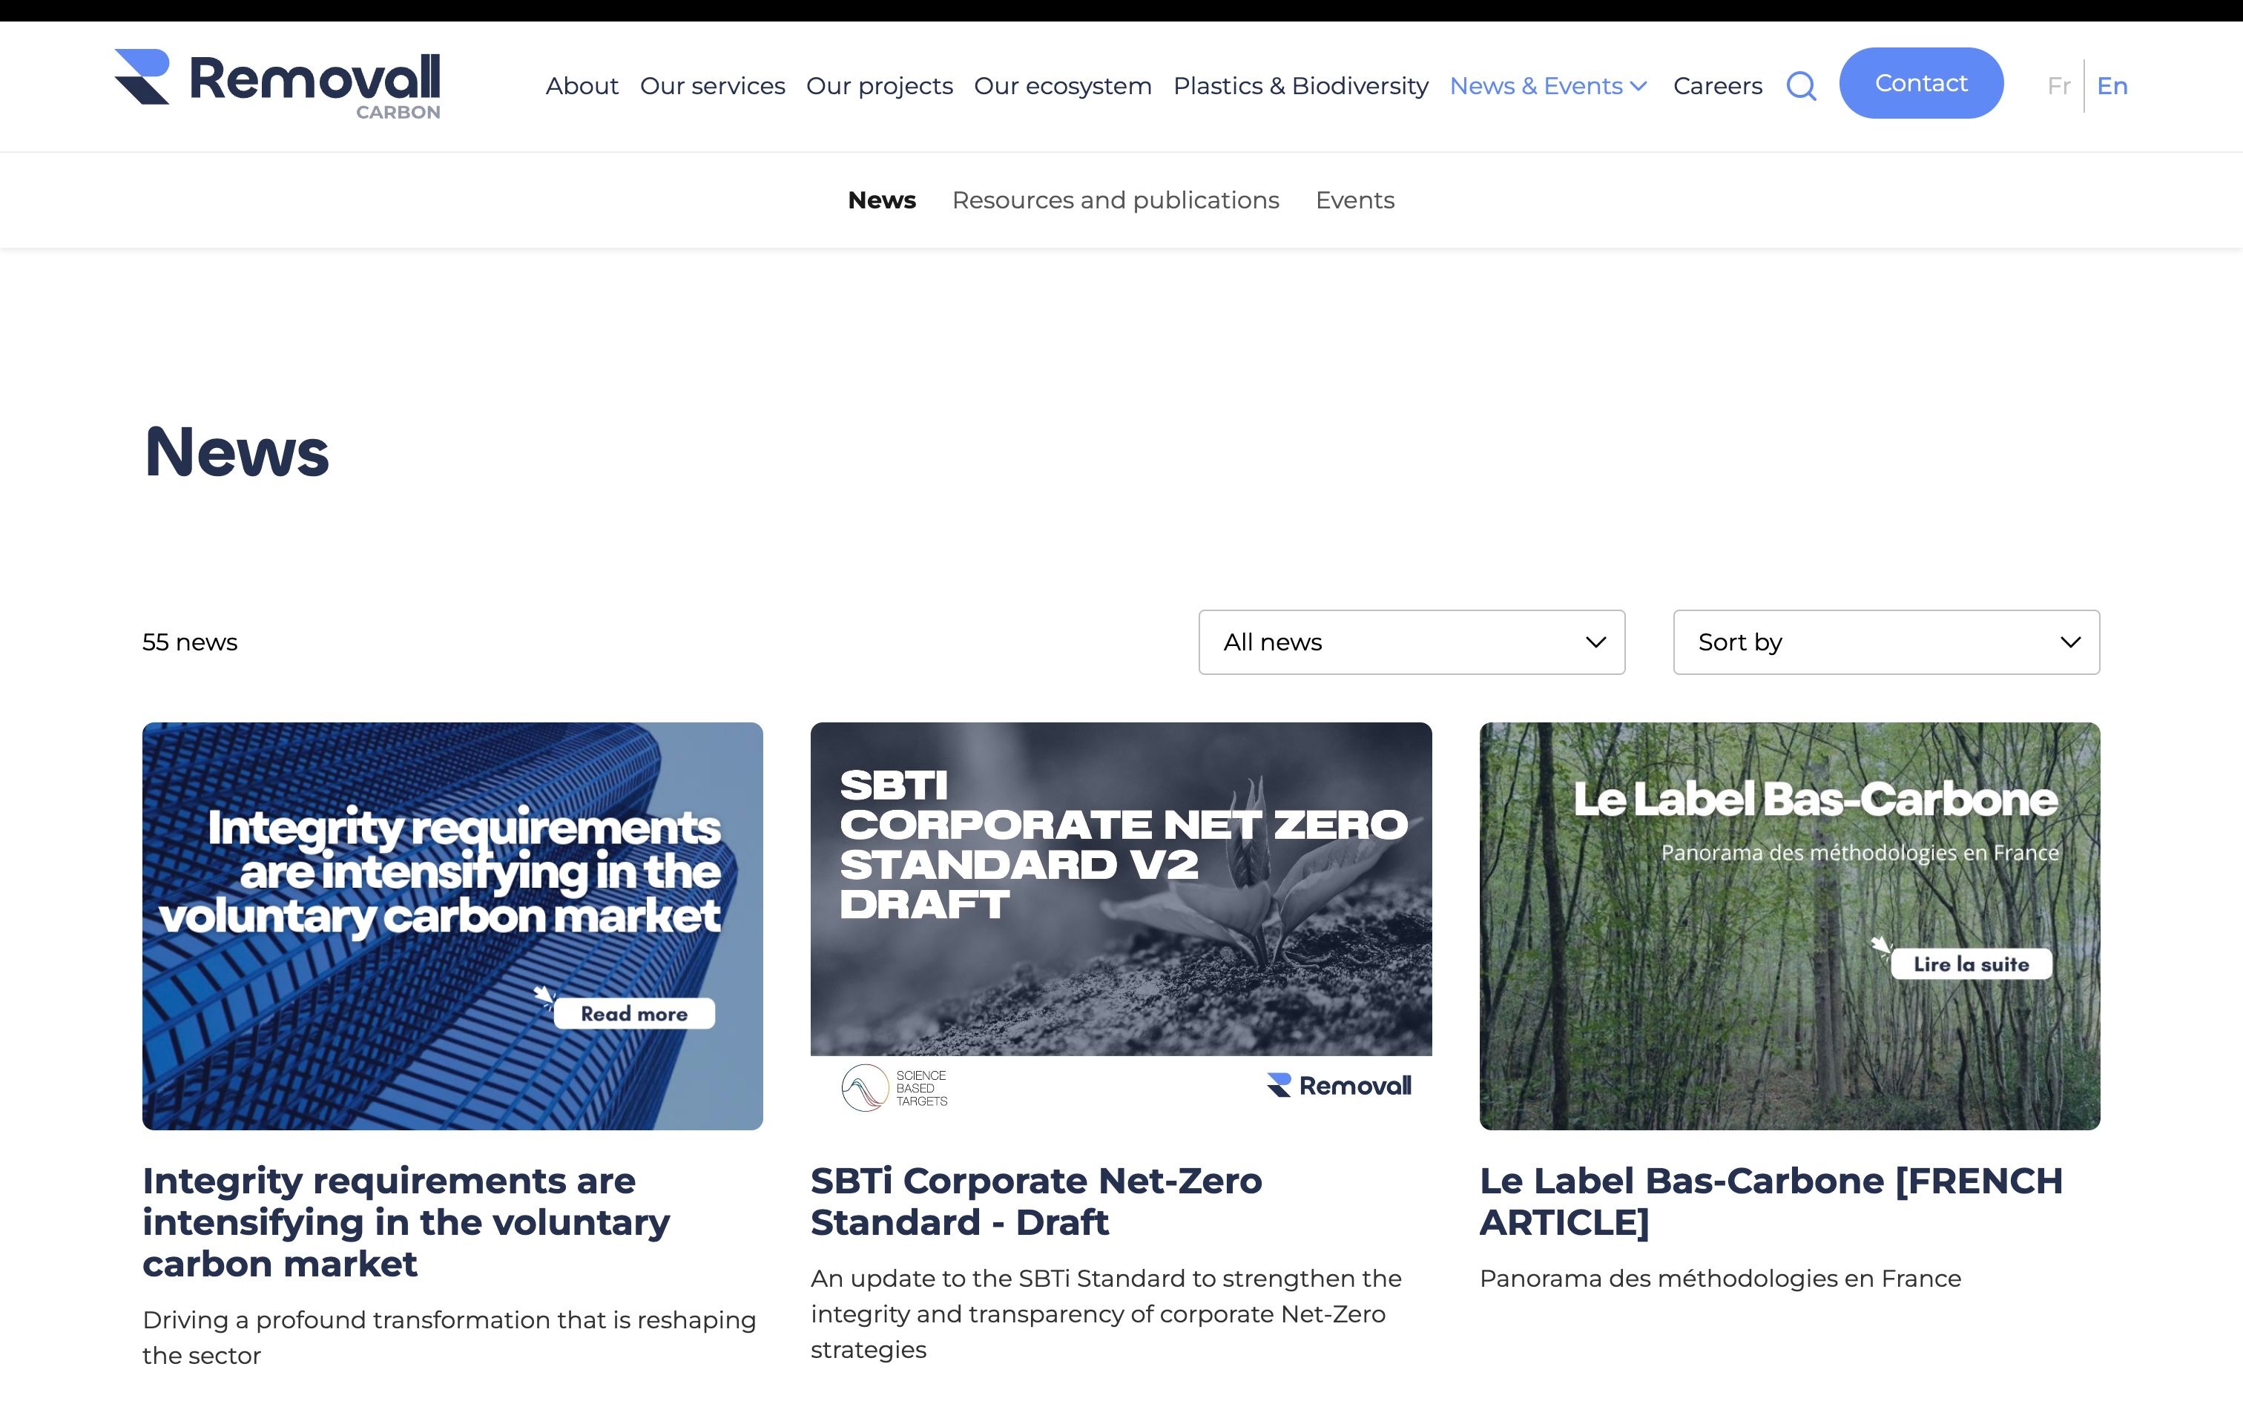This screenshot has height=1424, width=2243.
Task: Navigate to Our ecosystem
Action: point(1063,86)
